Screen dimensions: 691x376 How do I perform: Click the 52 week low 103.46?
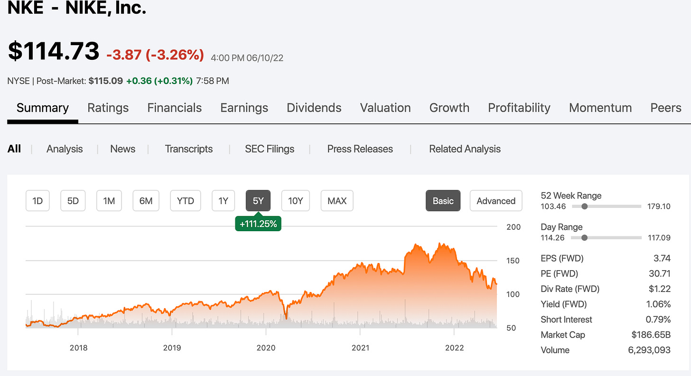point(553,207)
